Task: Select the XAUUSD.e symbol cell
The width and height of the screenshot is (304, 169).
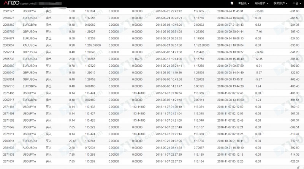Action: coord(30,45)
